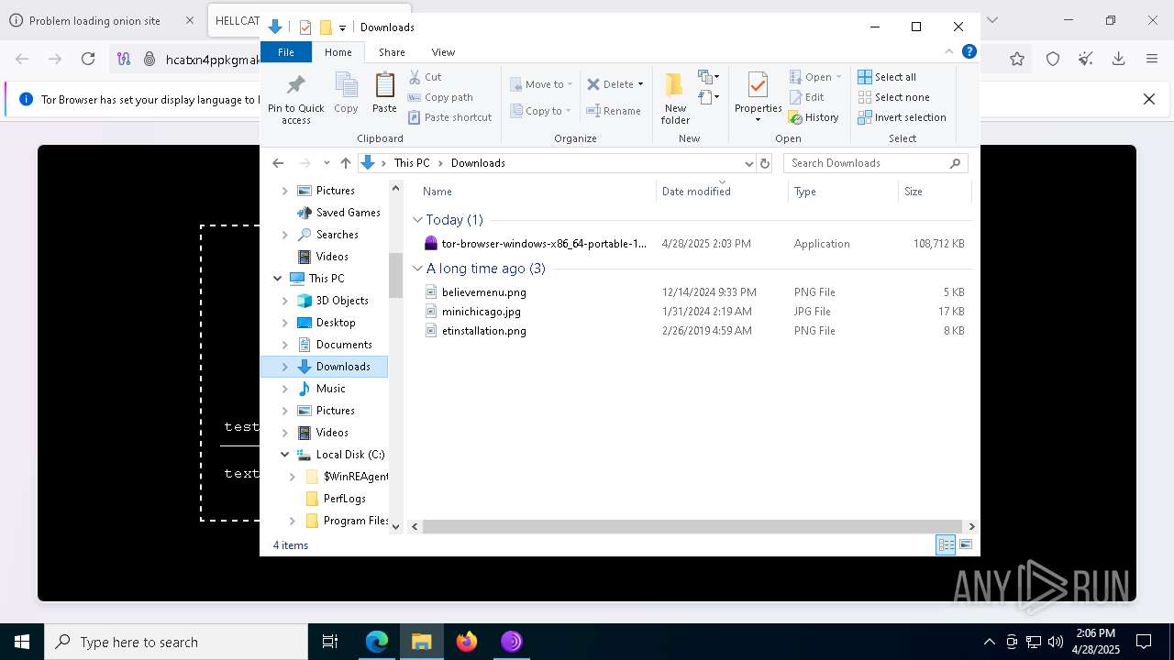Click Edit in Open group

806,97
